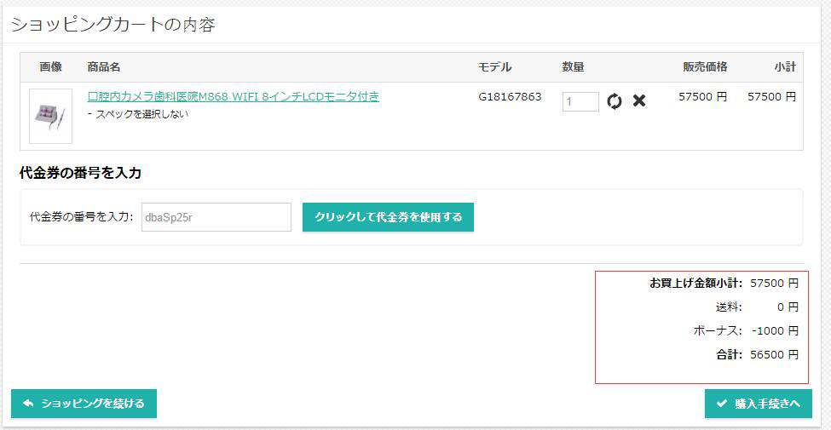
Task: Click the 商品名 column header
Action: pyautogui.click(x=104, y=67)
